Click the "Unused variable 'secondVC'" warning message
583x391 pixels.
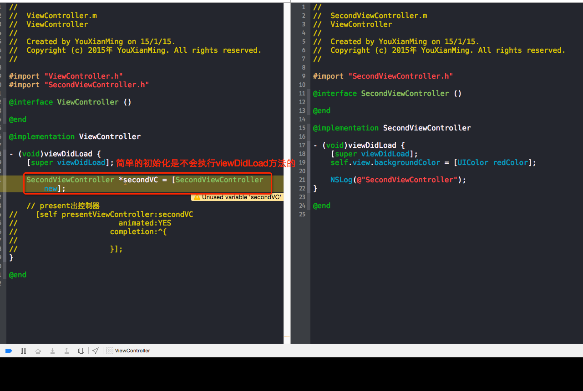click(x=242, y=197)
